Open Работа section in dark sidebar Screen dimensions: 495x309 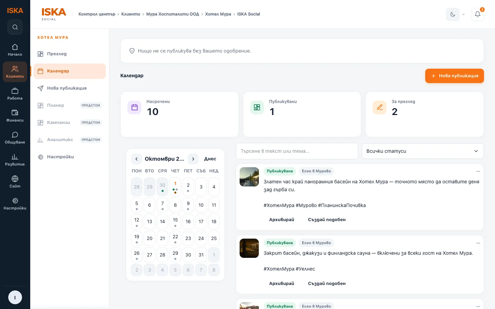[x=15, y=94]
